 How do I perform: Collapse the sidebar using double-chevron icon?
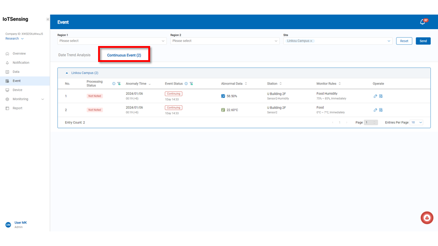point(47,19)
